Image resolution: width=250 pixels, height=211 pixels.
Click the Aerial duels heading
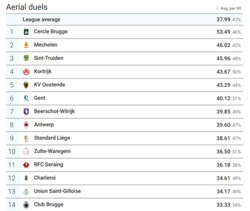pyautogui.click(x=27, y=7)
